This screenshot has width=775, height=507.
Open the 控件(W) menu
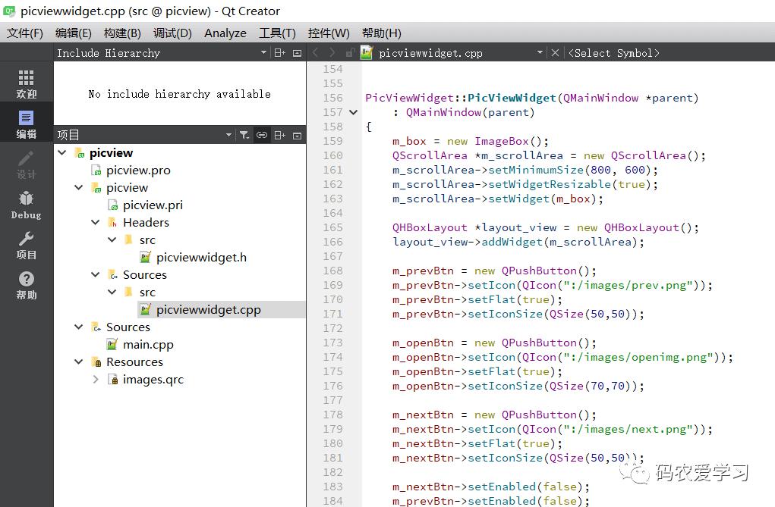328,33
